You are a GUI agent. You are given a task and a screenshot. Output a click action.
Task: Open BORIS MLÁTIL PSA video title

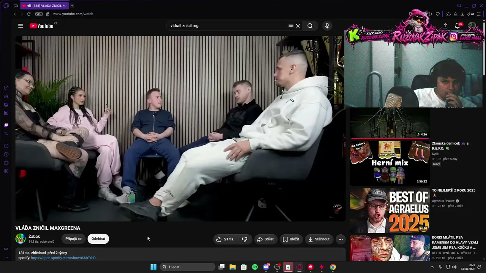tap(455, 242)
